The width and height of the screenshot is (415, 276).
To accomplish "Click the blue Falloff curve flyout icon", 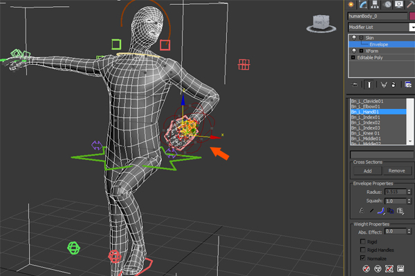I will pos(381,210).
